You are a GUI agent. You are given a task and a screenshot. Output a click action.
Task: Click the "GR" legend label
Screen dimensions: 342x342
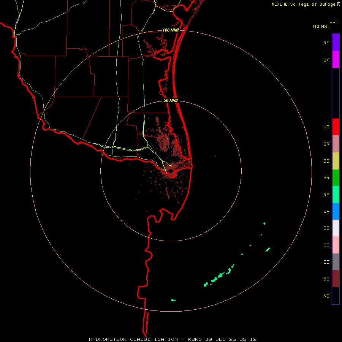326,144
